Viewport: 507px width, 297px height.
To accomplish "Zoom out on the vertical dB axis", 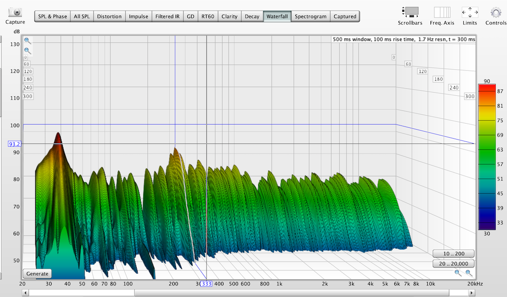I will click(x=28, y=51).
